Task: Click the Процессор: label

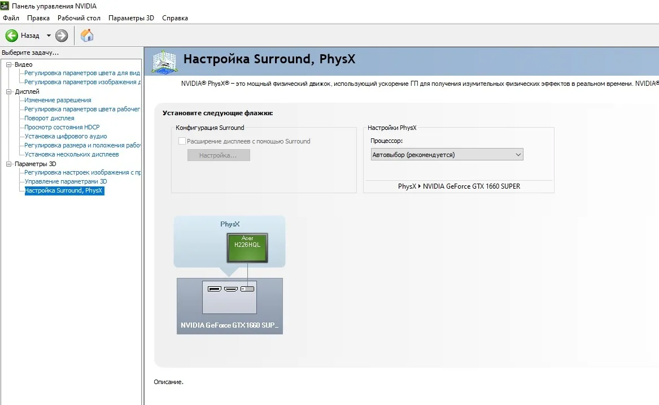Action: 387,141
